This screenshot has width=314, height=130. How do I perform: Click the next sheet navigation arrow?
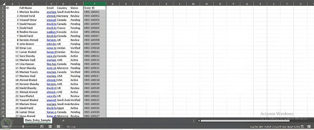pyautogui.click(x=13, y=121)
